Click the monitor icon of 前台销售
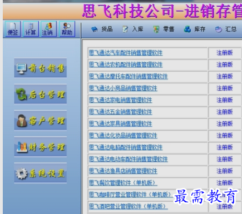 click(21, 68)
